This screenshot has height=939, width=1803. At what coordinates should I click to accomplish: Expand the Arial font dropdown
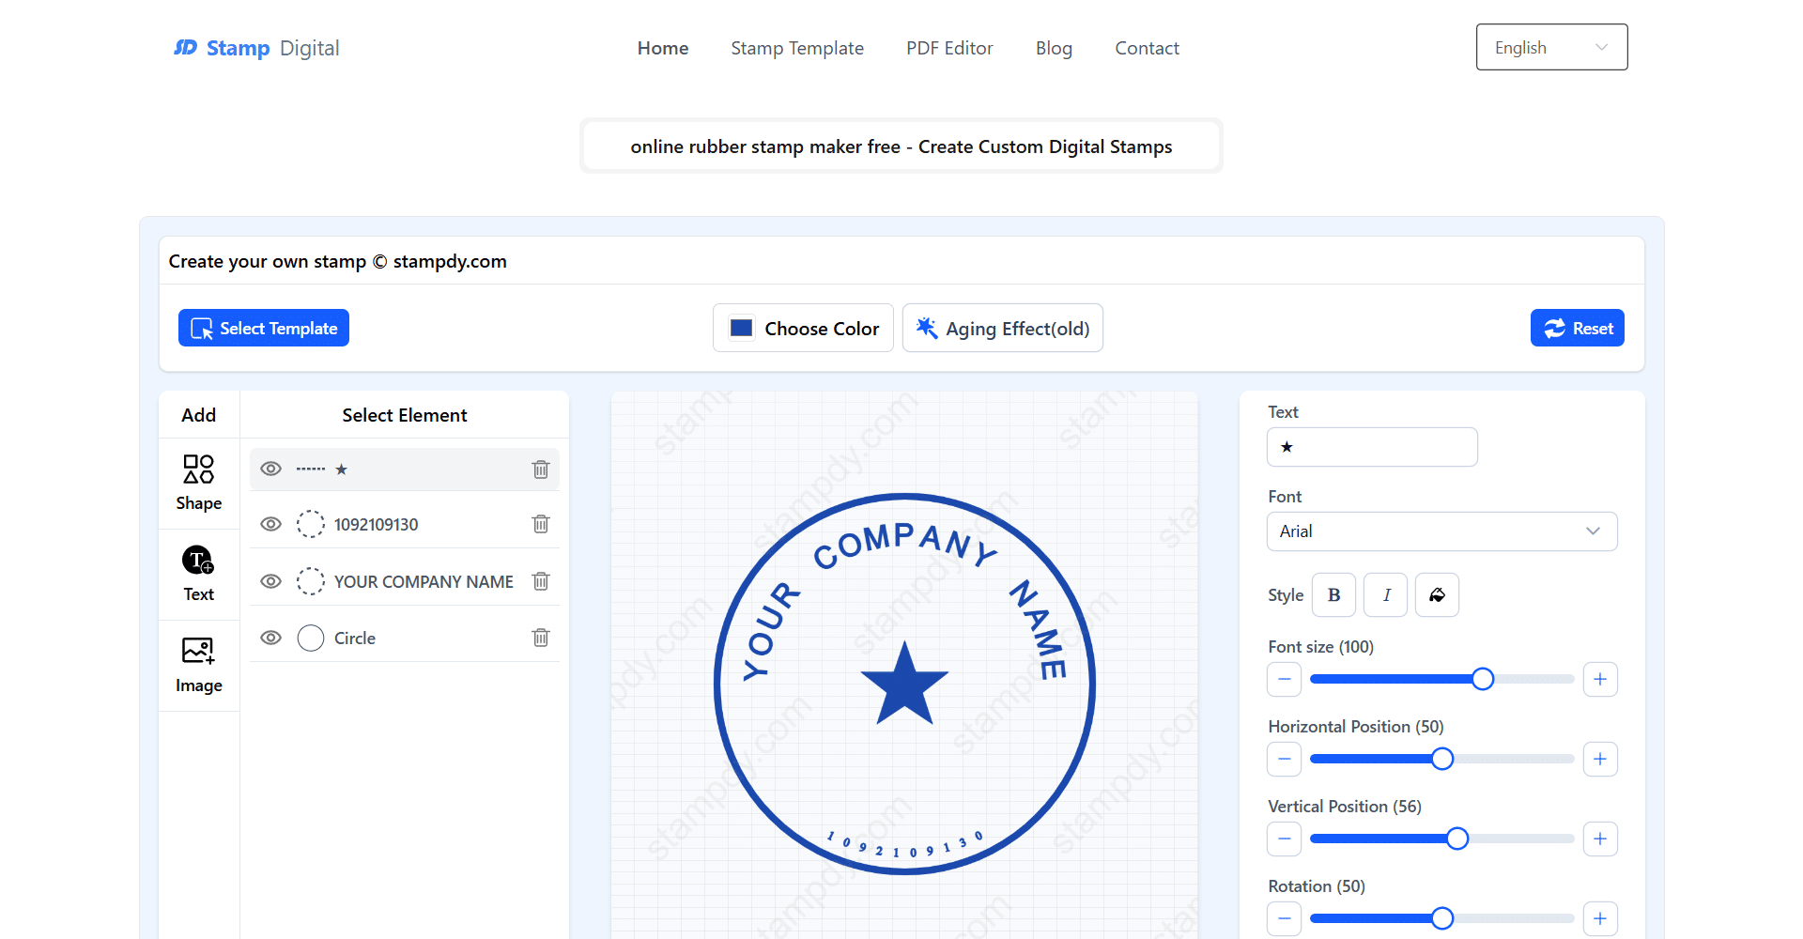click(1441, 531)
